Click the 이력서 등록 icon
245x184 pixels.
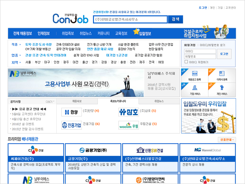(222, 73)
